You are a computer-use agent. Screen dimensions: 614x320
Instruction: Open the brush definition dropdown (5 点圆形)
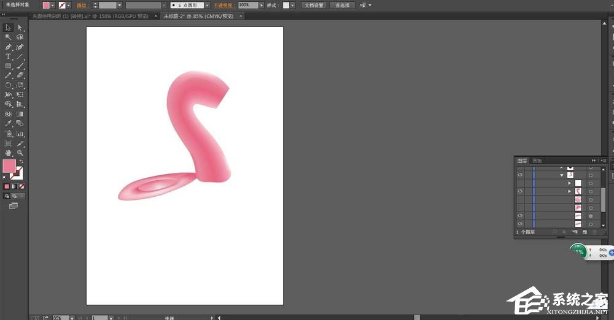click(x=207, y=5)
